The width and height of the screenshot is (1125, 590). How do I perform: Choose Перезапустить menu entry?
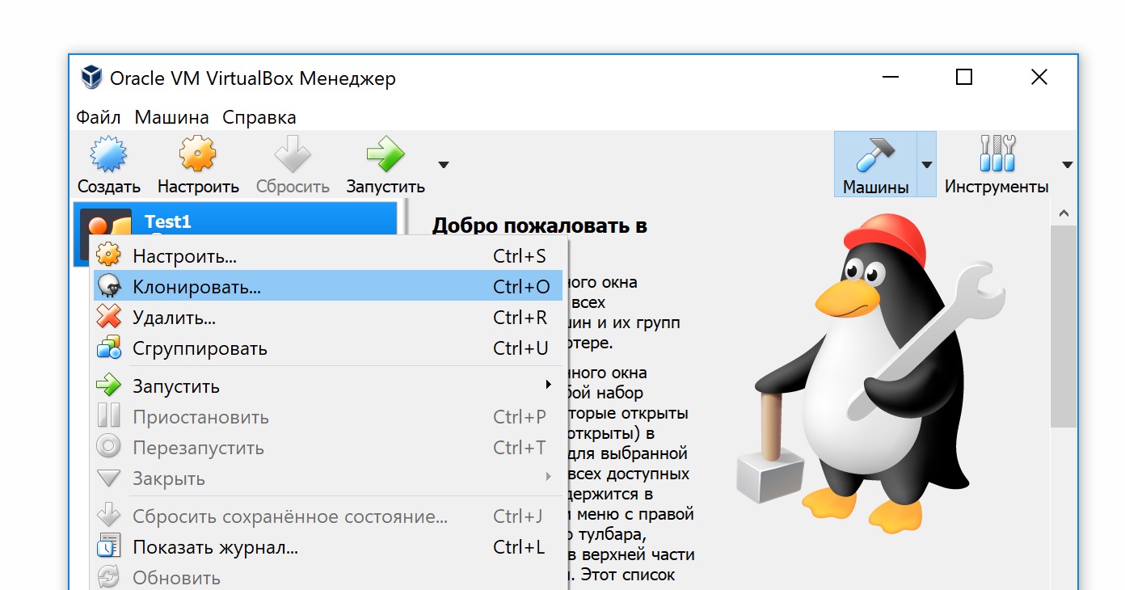point(328,447)
